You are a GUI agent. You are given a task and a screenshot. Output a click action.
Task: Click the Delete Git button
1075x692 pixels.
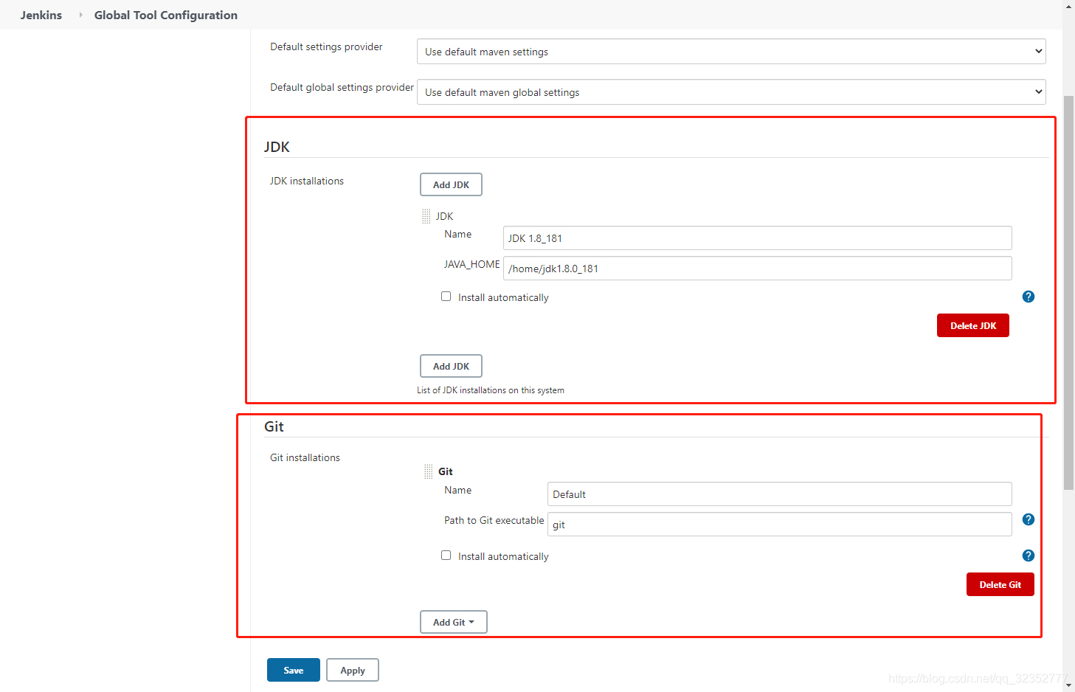(x=1000, y=584)
